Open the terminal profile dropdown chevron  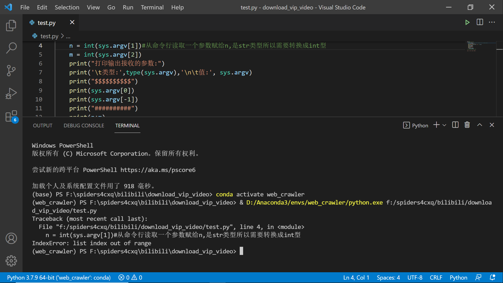445,125
